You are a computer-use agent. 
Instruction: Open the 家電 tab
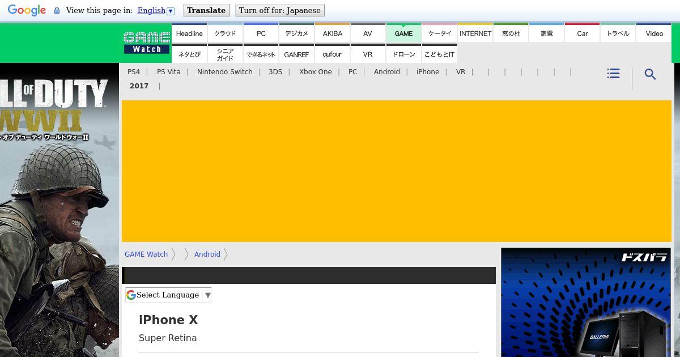[546, 33]
